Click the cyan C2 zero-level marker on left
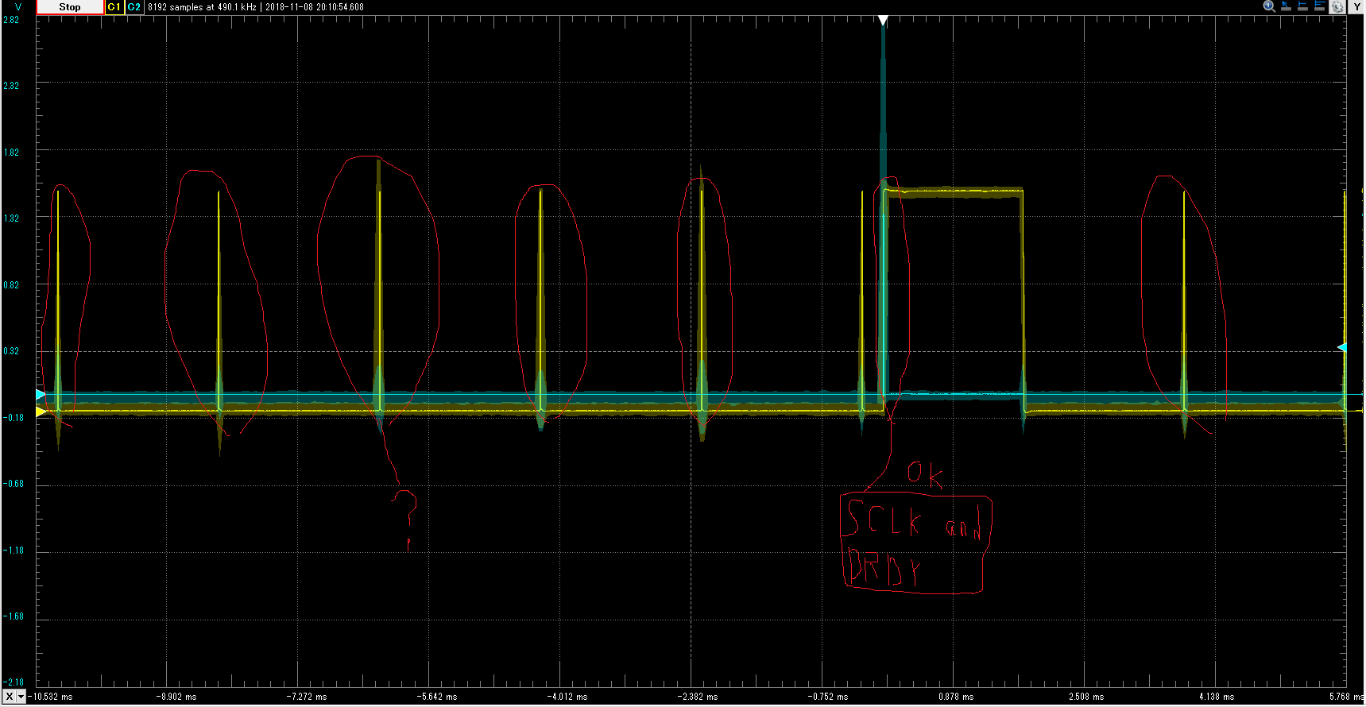The height and width of the screenshot is (707, 1366). pos(41,394)
